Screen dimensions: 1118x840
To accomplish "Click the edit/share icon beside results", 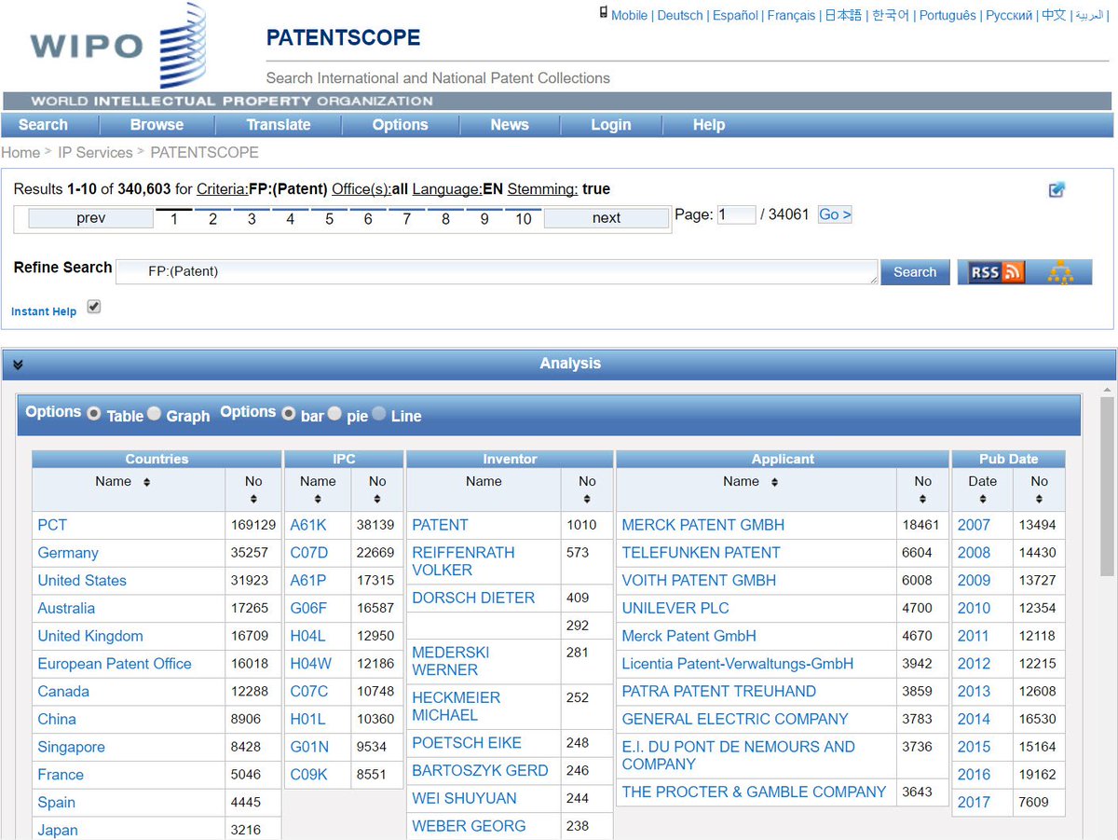I will pyautogui.click(x=1057, y=190).
